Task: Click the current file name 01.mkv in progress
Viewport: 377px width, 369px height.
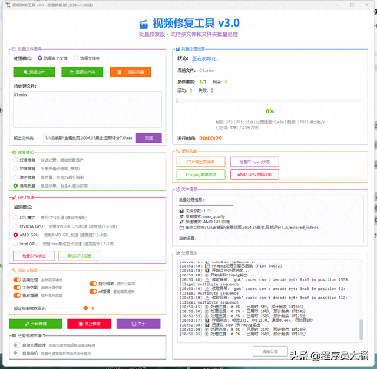Action: tap(207, 71)
